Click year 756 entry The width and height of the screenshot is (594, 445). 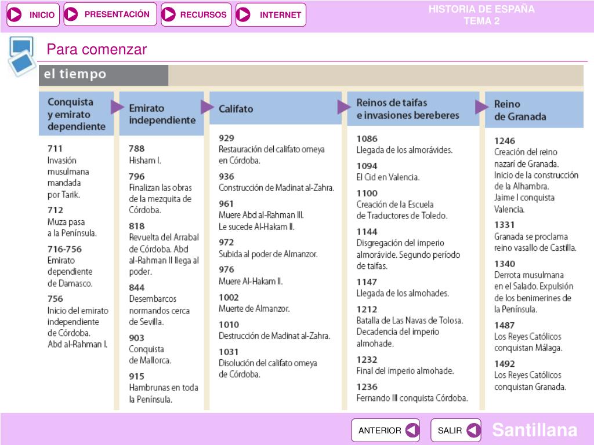(78, 321)
